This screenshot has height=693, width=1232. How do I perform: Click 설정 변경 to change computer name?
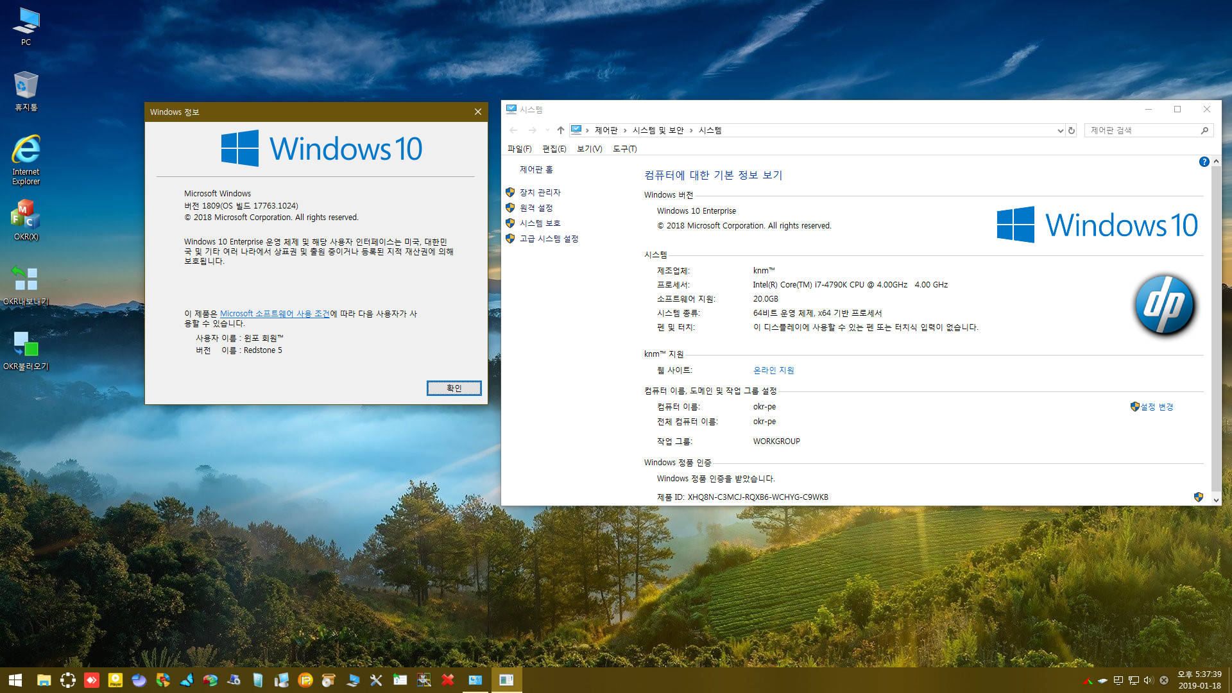1156,407
